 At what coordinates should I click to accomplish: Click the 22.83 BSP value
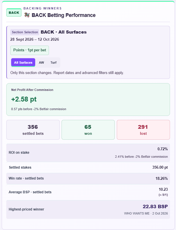coord(155,206)
